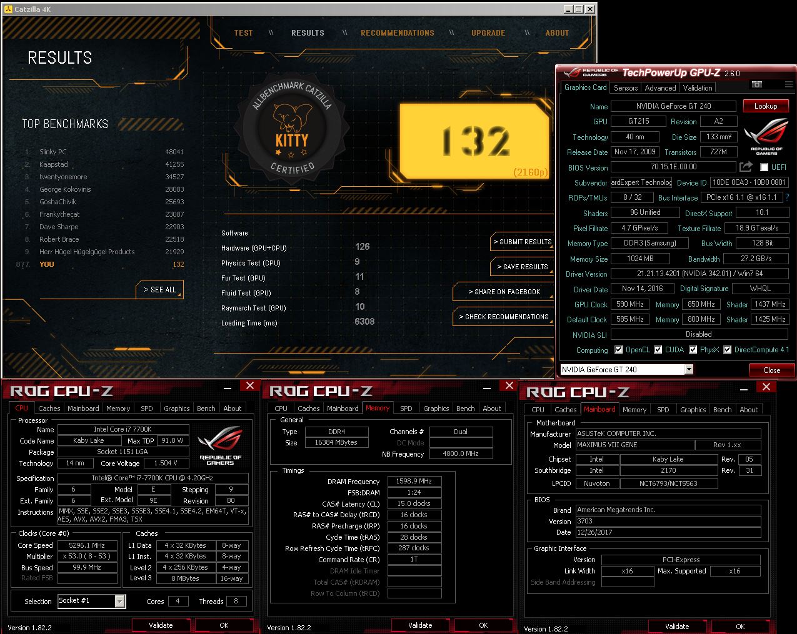Toggle the UEFI checkbox in GPU-Z

[x=764, y=167]
